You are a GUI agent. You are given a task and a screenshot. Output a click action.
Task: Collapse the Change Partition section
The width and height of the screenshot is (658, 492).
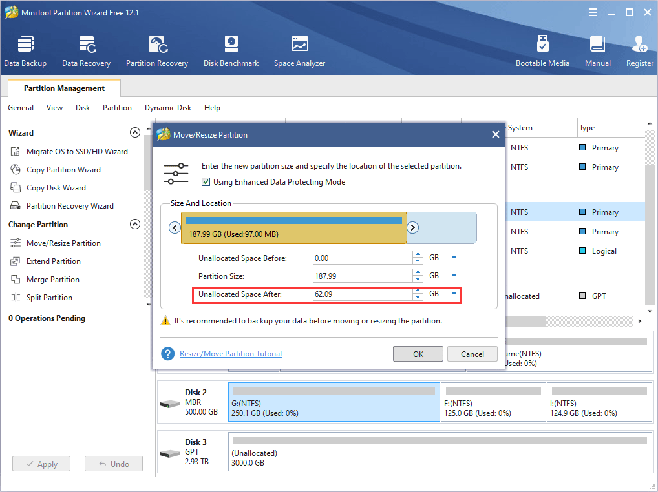[x=135, y=224]
